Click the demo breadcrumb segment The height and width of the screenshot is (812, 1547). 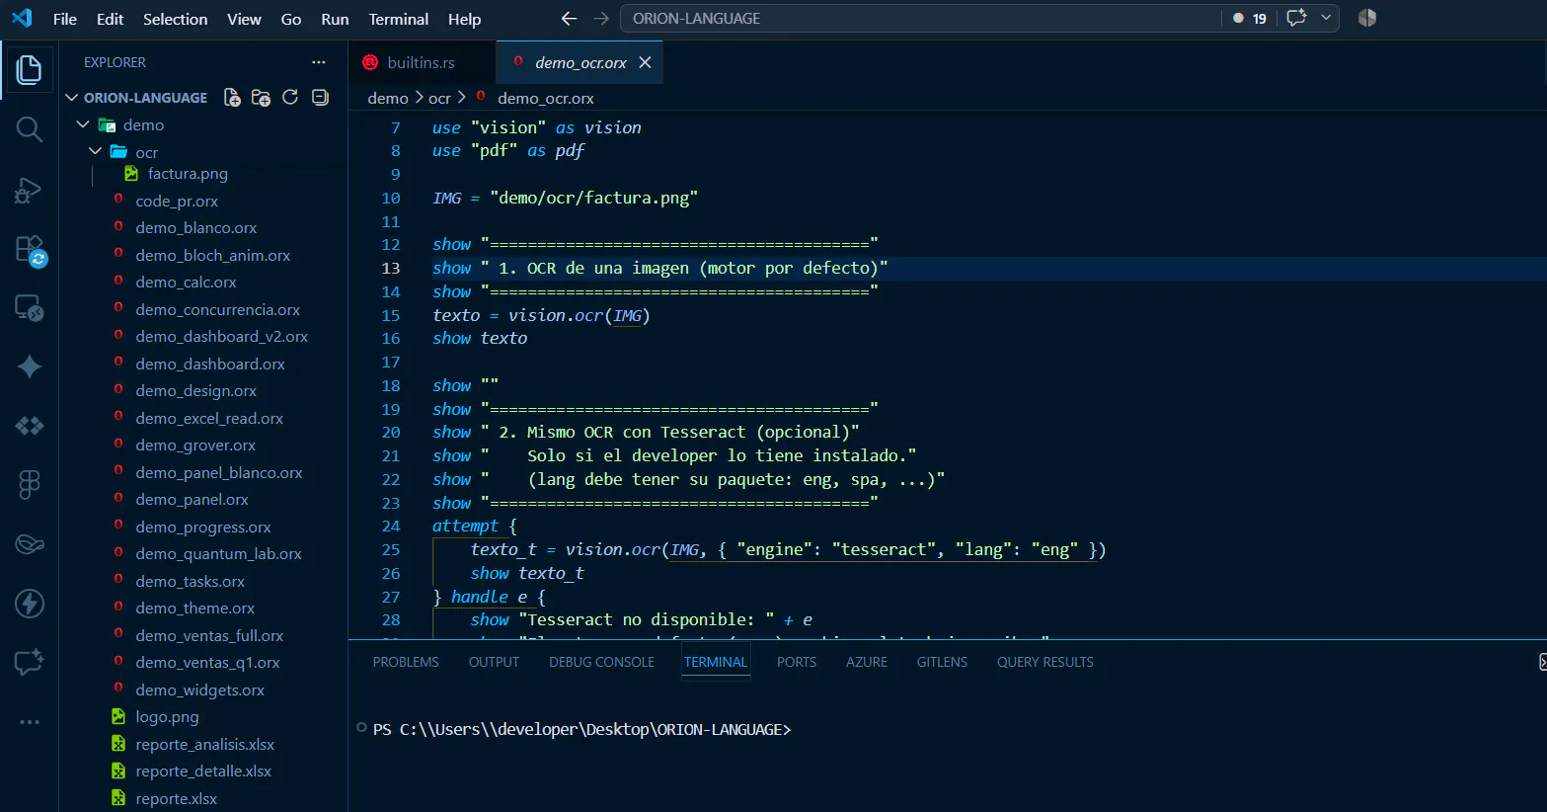pos(388,98)
